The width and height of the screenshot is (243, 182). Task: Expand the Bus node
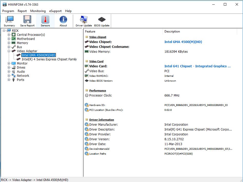[9, 47]
